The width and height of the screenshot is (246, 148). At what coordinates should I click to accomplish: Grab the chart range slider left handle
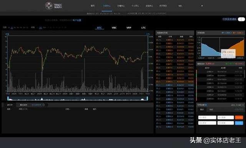[8, 98]
